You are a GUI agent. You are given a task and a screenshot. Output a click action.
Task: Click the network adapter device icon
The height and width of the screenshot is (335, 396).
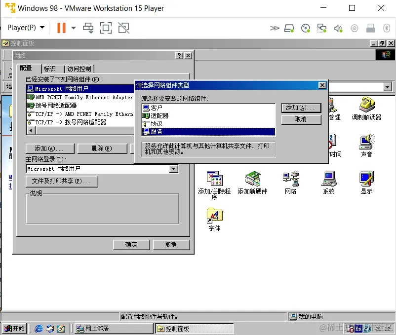[322, 28]
